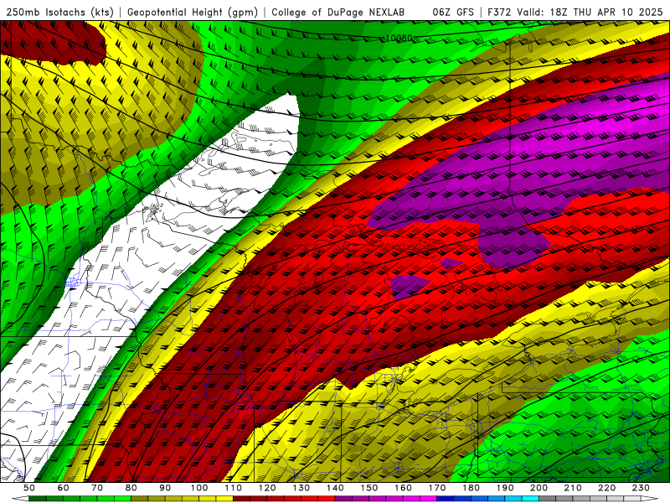
Task: Click the magenta swatch just before 170
Action: pyautogui.click(x=428, y=498)
